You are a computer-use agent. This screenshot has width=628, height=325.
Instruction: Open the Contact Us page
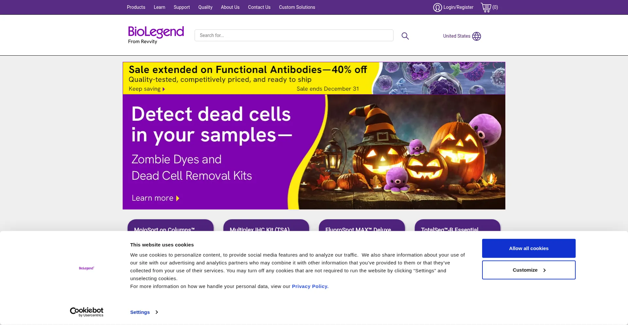[259, 7]
